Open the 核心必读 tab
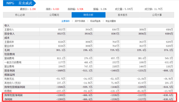 click(x=20, y=15)
